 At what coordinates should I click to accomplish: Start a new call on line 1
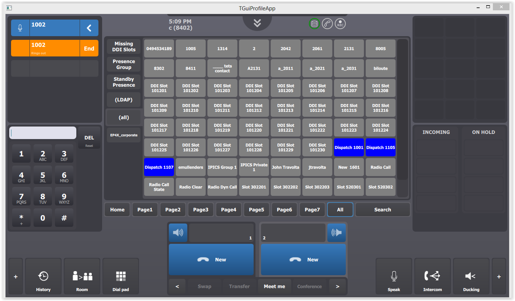tap(211, 260)
